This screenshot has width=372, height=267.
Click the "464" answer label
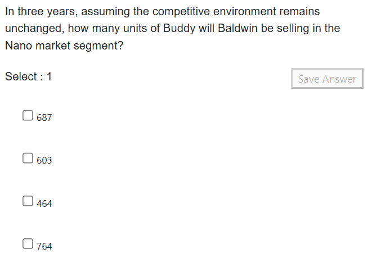click(44, 203)
